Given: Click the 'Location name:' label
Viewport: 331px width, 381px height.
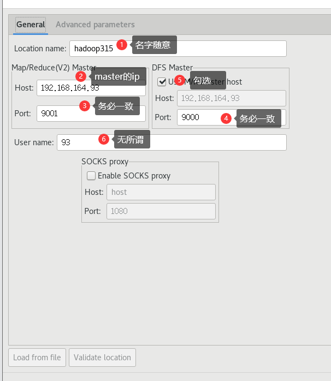Looking at the screenshot, I should (x=40, y=49).
